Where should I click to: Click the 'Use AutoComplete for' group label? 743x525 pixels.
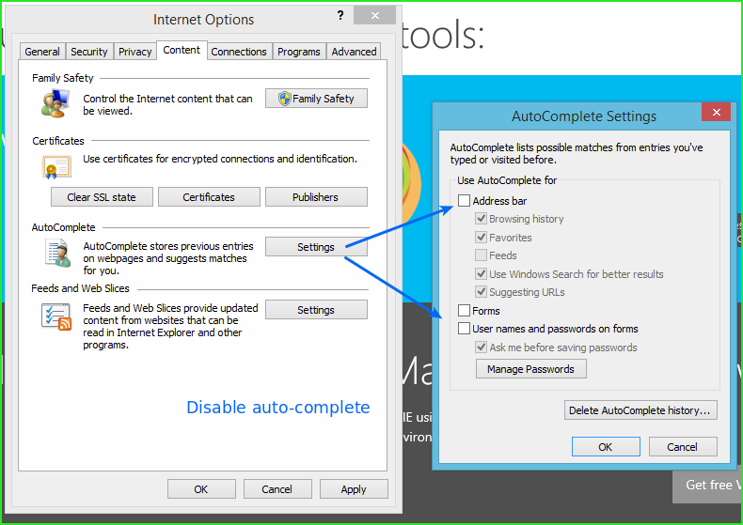point(507,180)
